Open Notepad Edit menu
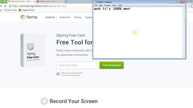This screenshot has width=193, height=108. tap(101, 5)
